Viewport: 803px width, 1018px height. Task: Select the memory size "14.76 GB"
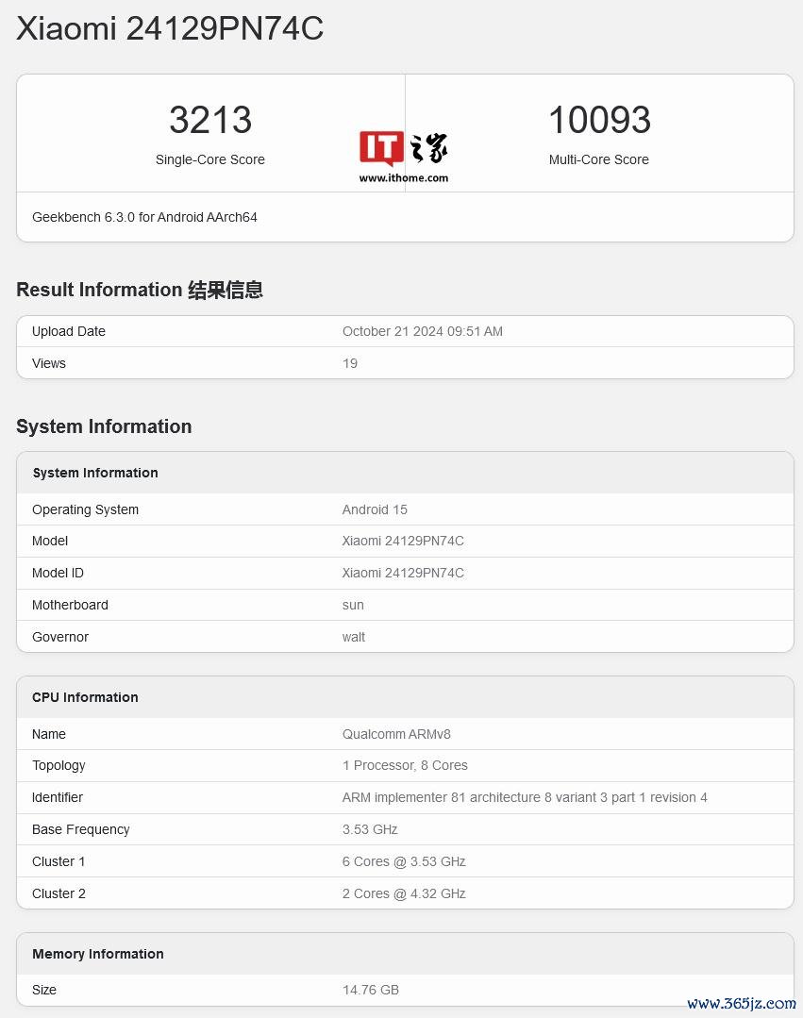tap(371, 990)
